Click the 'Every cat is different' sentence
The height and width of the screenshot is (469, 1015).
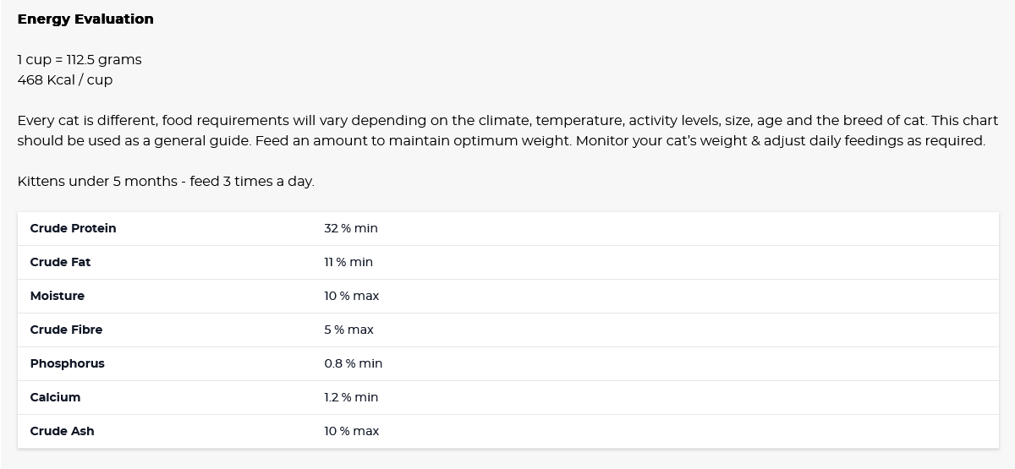[x=254, y=120]
